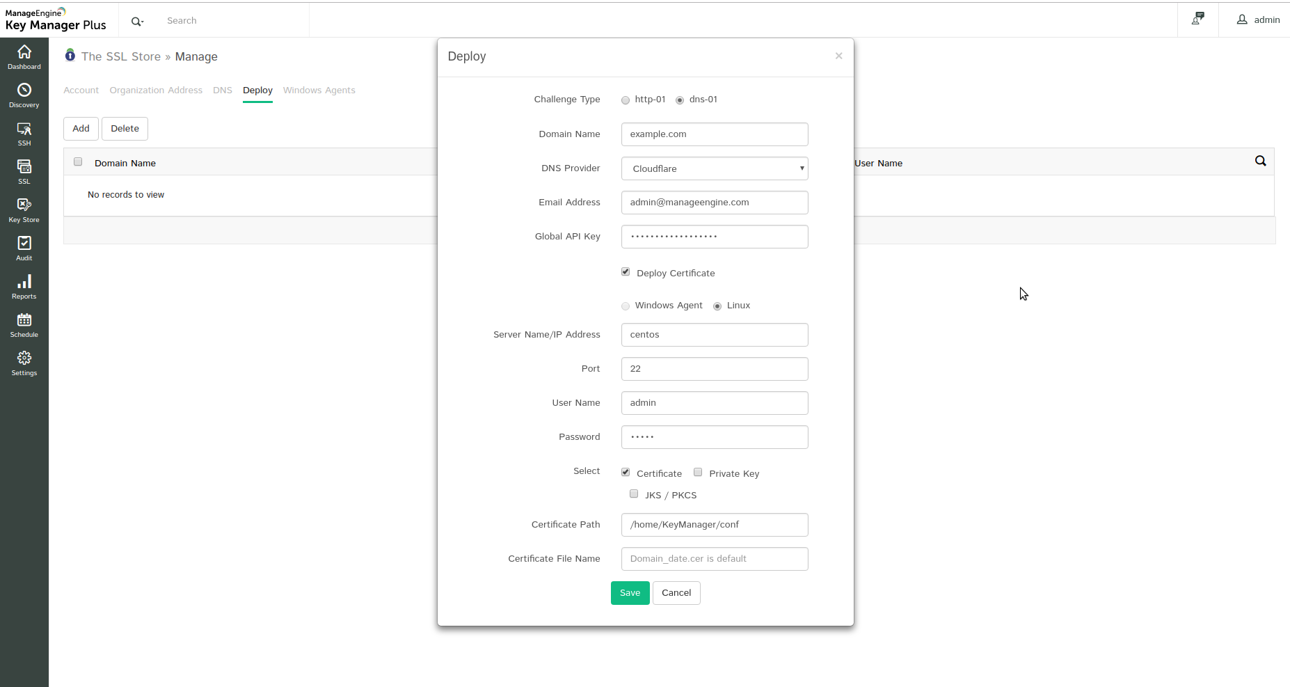The height and width of the screenshot is (687, 1290).
Task: Open the Key Store sidebar icon
Action: pyautogui.click(x=24, y=210)
